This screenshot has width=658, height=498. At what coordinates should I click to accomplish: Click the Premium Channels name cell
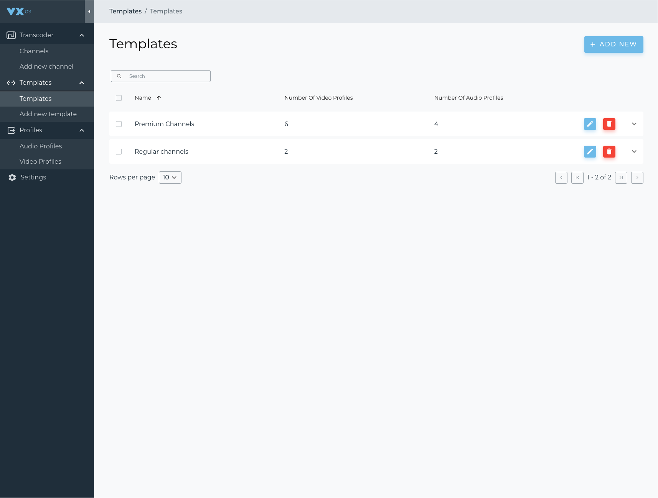(164, 124)
